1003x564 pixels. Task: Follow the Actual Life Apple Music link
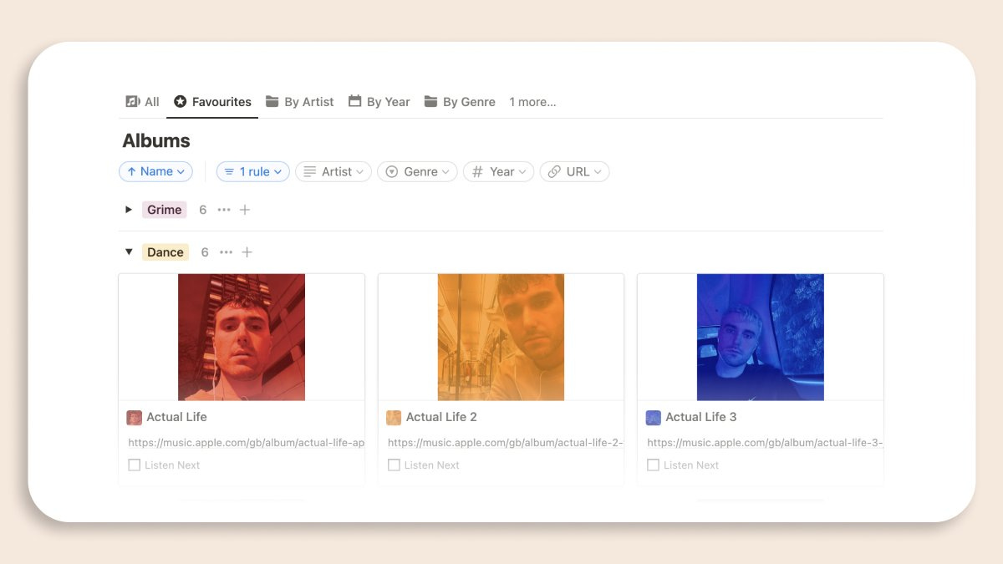247,443
